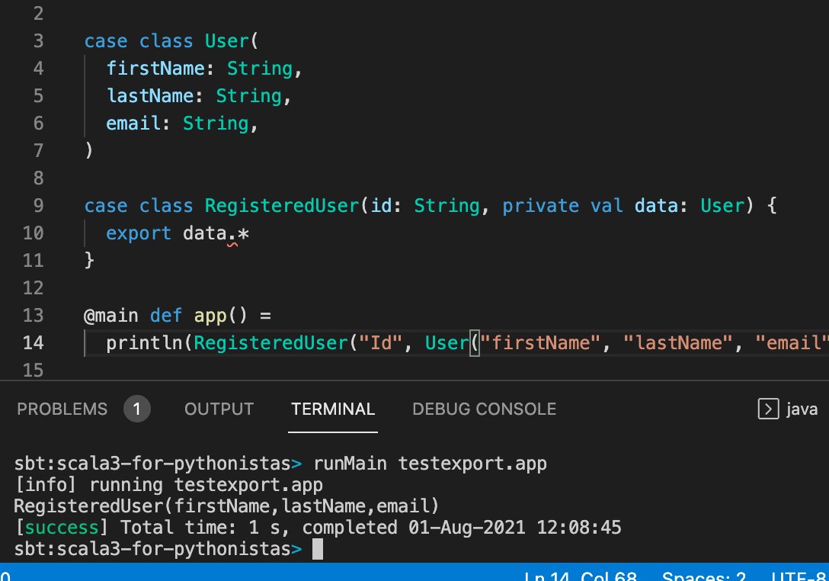Click the 'app' function name on line 13
Image resolution: width=829 pixels, height=581 pixels.
coord(210,316)
